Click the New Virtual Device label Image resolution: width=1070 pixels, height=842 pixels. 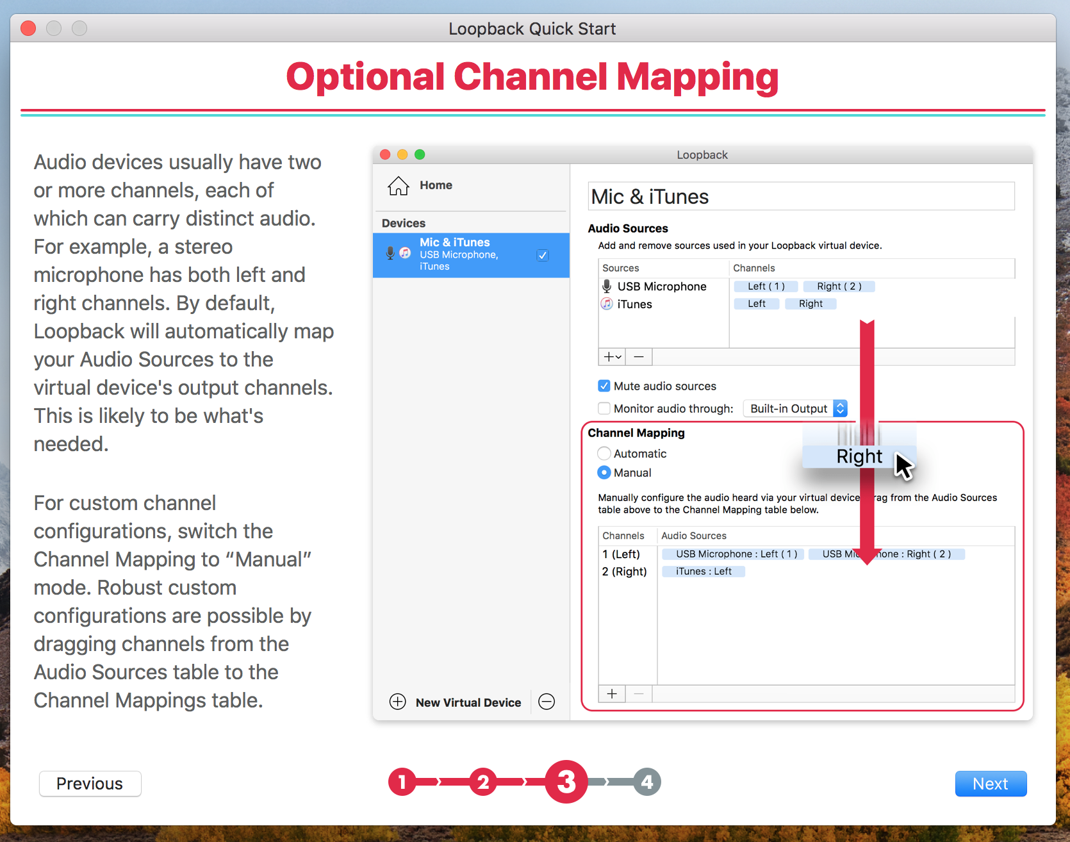468,702
